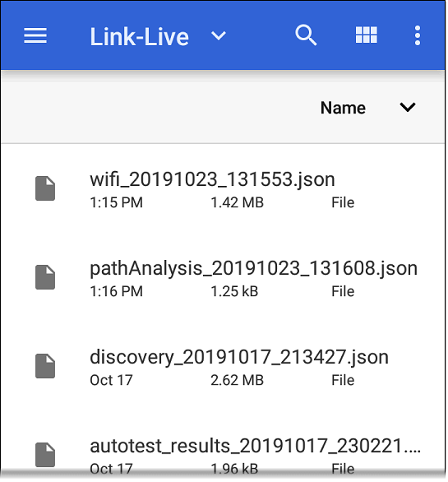
Task: Click file icon beside pathAnalysis json file
Action: (x=45, y=277)
